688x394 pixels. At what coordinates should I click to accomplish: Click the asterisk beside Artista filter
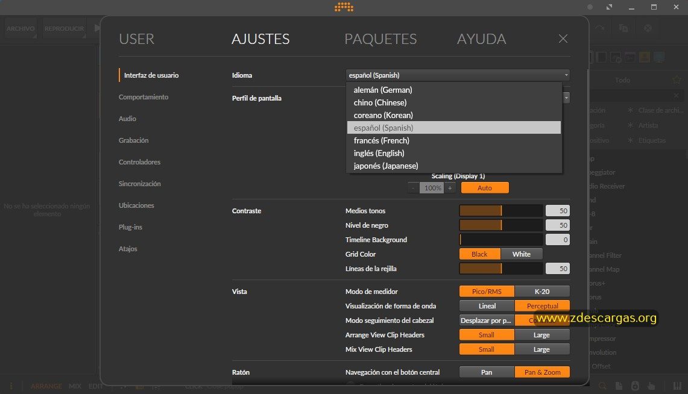coord(631,125)
